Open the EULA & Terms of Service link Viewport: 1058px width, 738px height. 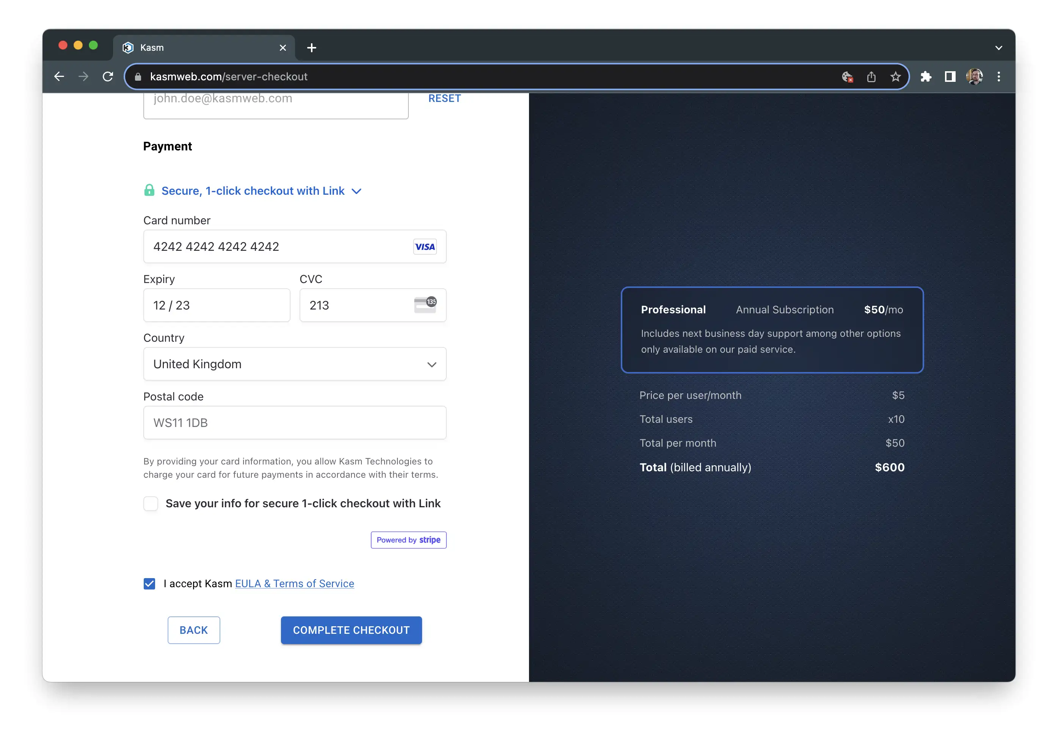coord(294,583)
